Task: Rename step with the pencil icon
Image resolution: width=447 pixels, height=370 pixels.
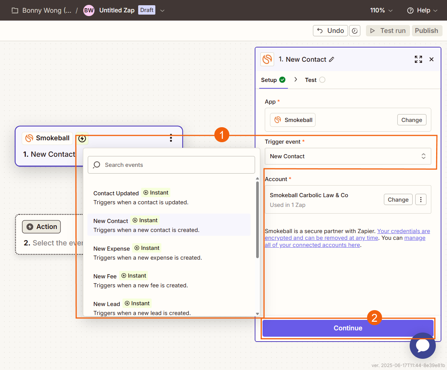Action: click(332, 59)
